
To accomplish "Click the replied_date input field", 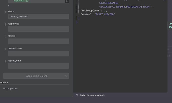I will click(x=38, y=66).
